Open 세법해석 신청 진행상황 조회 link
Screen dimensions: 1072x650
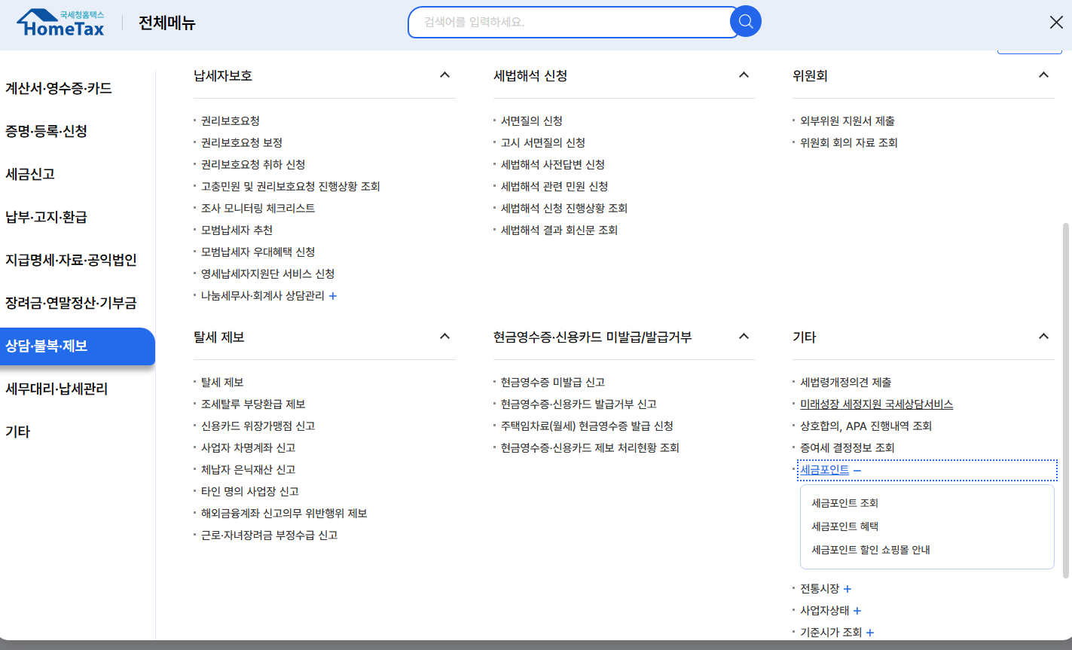point(564,208)
